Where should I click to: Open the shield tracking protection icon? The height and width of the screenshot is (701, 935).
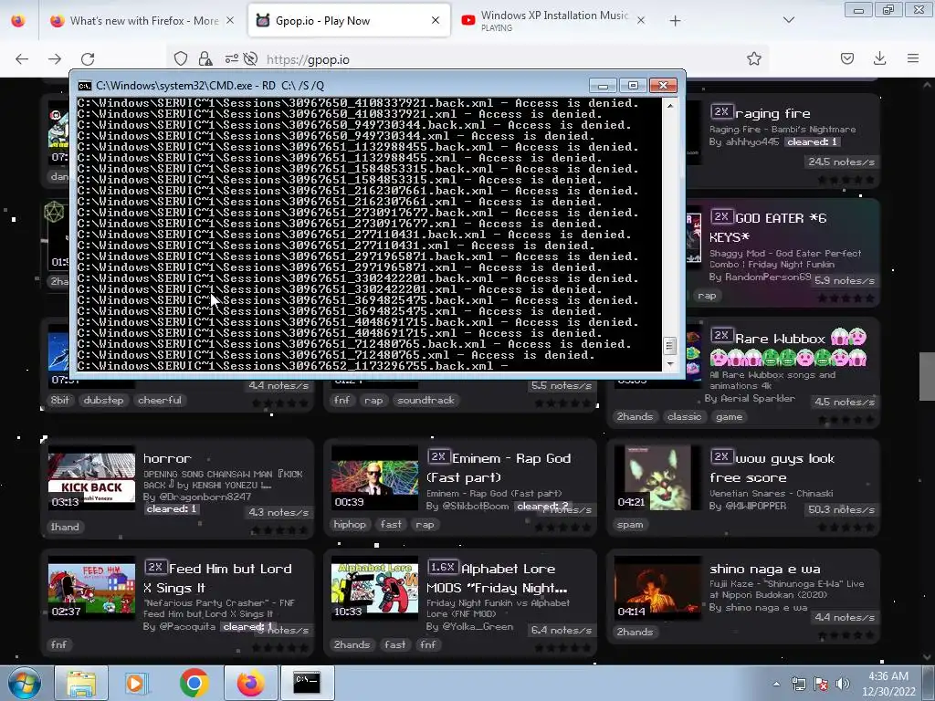[181, 58]
